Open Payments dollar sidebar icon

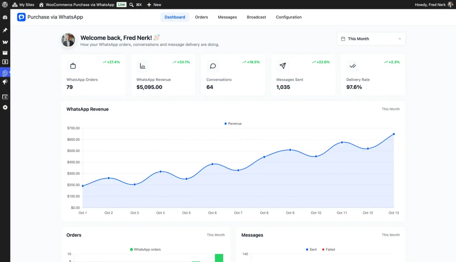5,62
